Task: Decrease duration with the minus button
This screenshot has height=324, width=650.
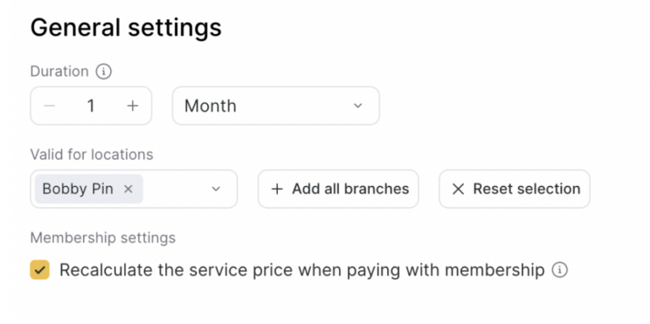Action: tap(50, 106)
